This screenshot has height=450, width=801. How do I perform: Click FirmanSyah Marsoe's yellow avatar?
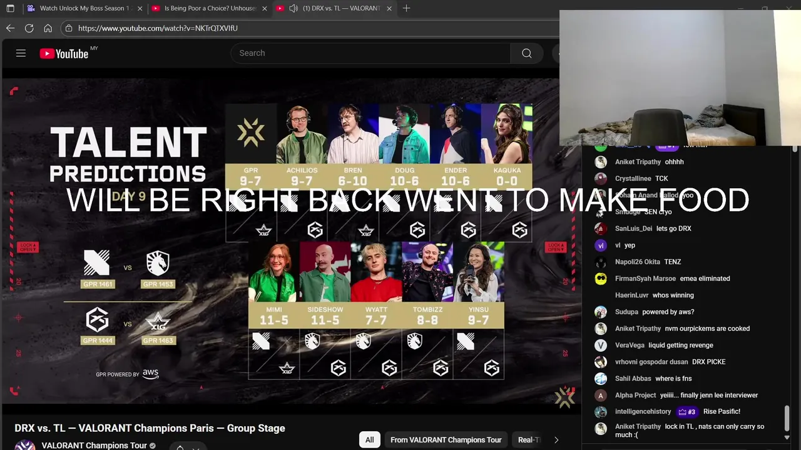(601, 279)
